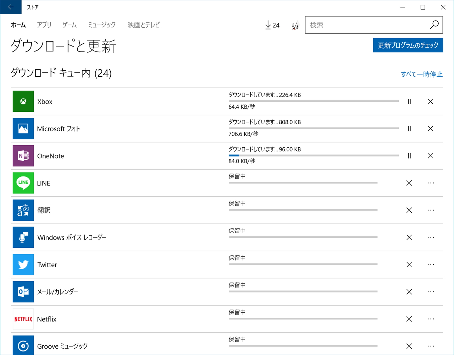Select the LINE app icon
The height and width of the screenshot is (355, 454).
tap(23, 183)
